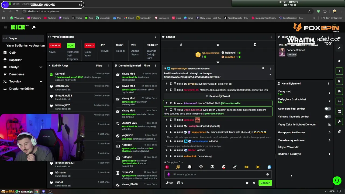Click the speech bubble icon in chat toolbar
This screenshot has width=345, height=194.
coord(218,45)
